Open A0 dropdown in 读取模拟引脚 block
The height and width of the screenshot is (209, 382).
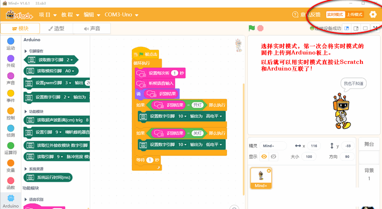click(71, 71)
